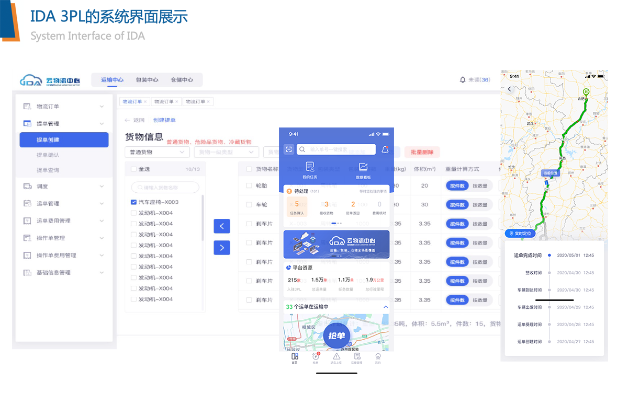The height and width of the screenshot is (418, 628).
Task: Tick the checkbox next to 轮胎
Action: [249, 185]
